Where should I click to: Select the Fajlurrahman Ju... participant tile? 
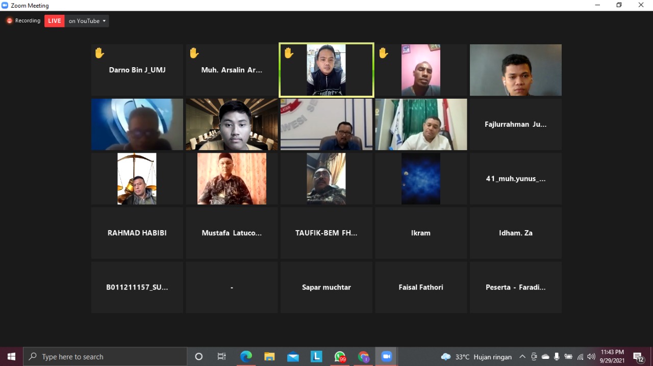[x=516, y=124]
